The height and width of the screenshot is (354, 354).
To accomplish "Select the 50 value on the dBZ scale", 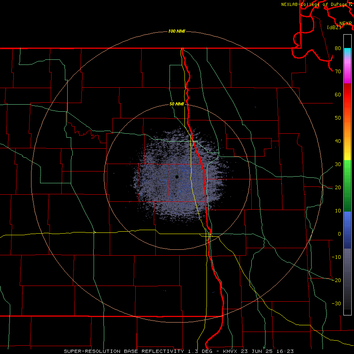I will coord(338,118).
